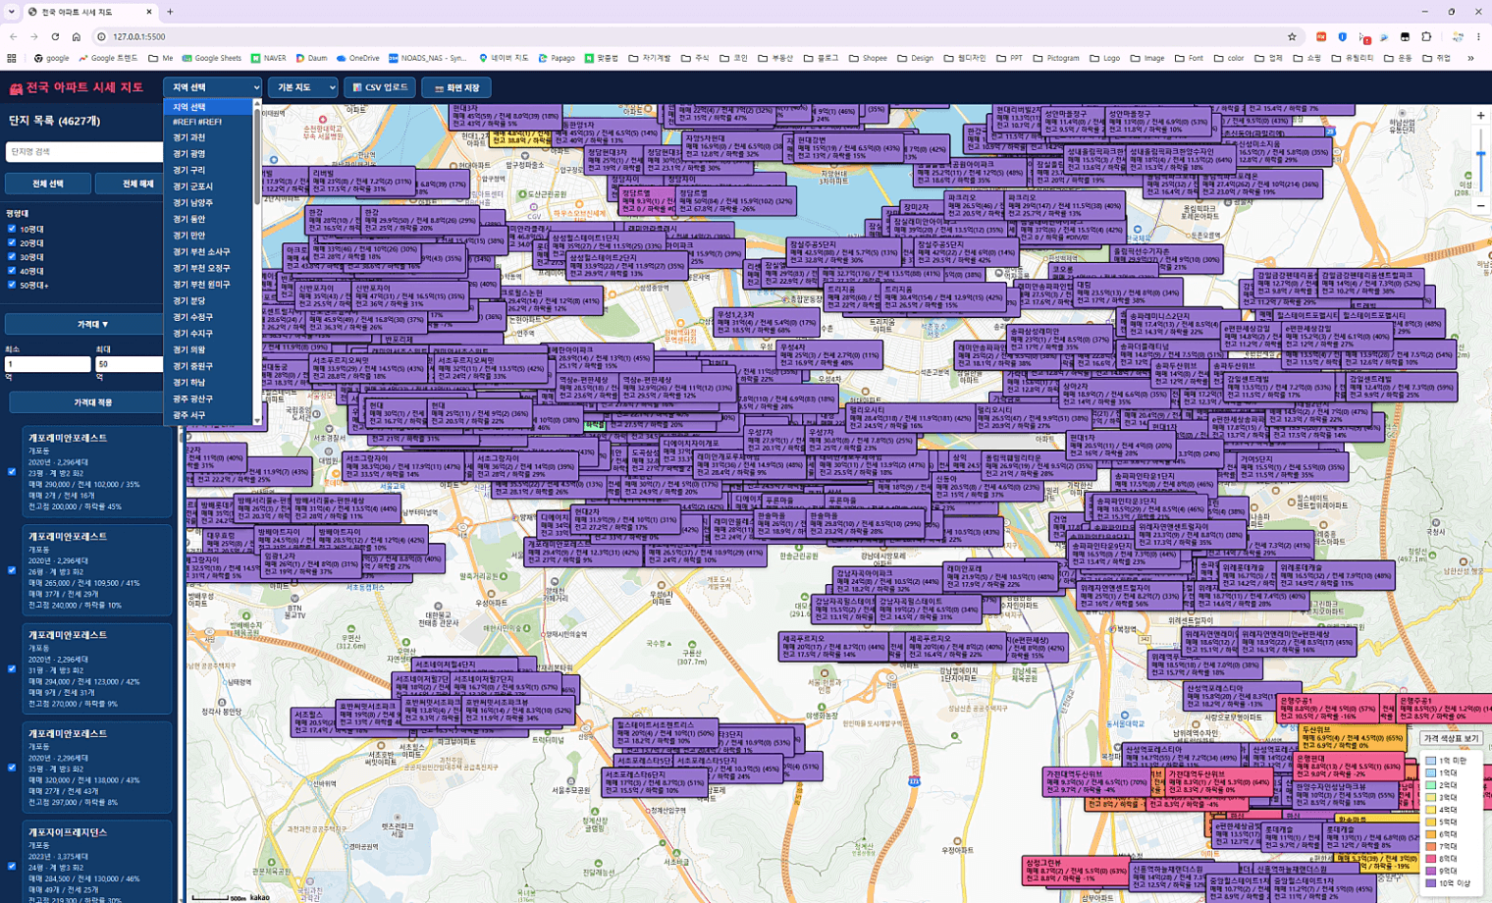
Task: Select 경기 광명 from region list
Action: pos(208,154)
